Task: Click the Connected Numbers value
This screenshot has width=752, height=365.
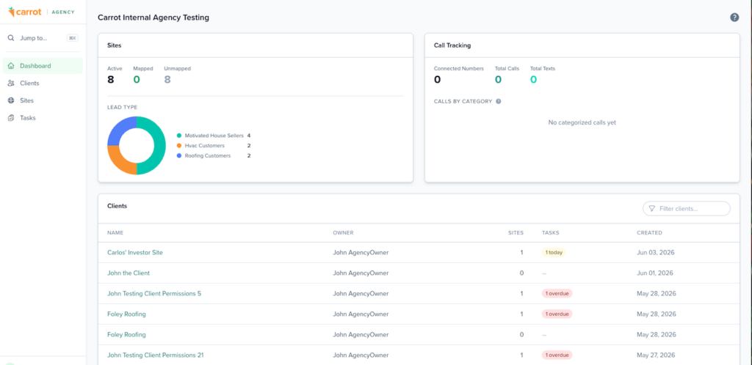Action: (x=438, y=80)
